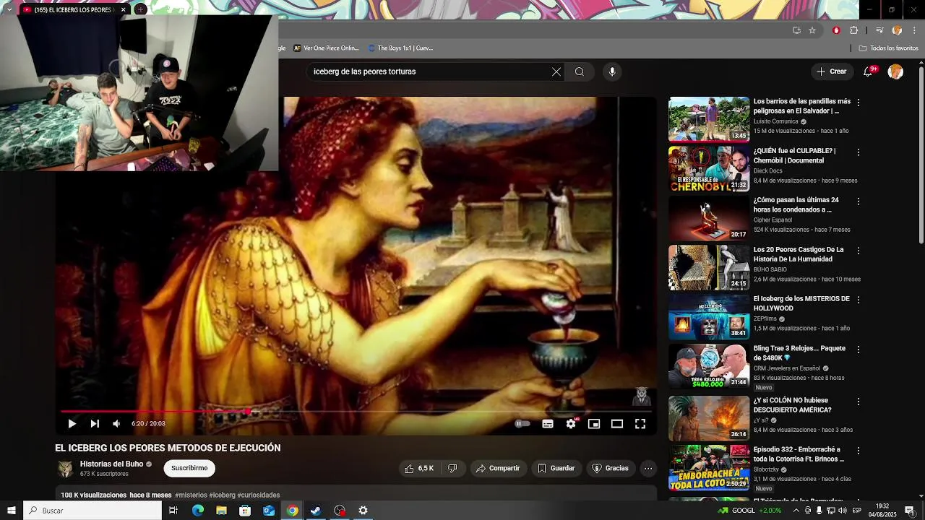Toggle the autoplay switch in player
The image size is (925, 520).
pyautogui.click(x=522, y=424)
